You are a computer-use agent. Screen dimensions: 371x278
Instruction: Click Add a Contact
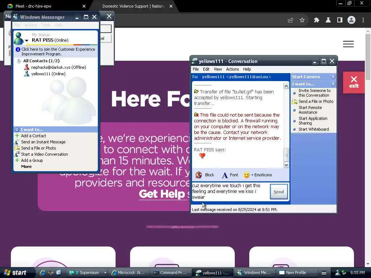coord(33,136)
